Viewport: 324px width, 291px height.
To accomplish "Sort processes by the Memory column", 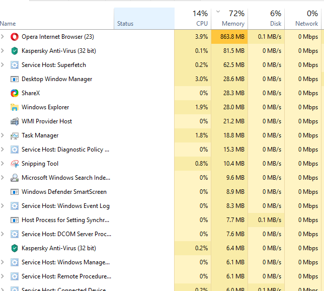I will pyautogui.click(x=229, y=18).
